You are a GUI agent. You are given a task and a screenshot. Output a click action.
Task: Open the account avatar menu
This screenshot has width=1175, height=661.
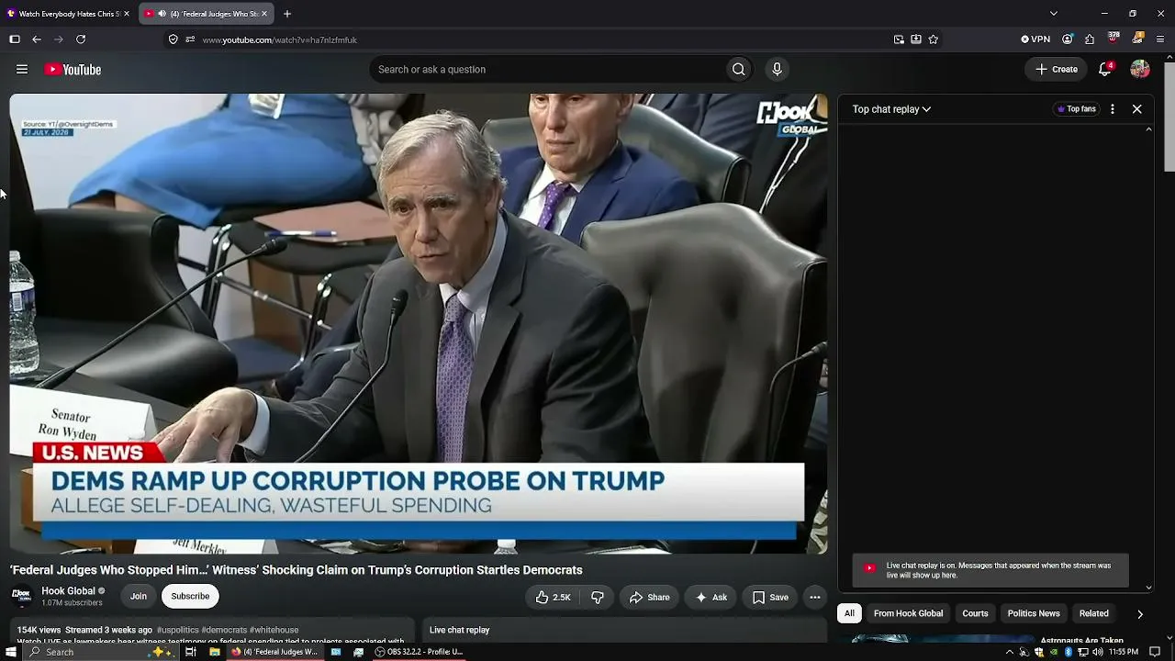(x=1140, y=70)
